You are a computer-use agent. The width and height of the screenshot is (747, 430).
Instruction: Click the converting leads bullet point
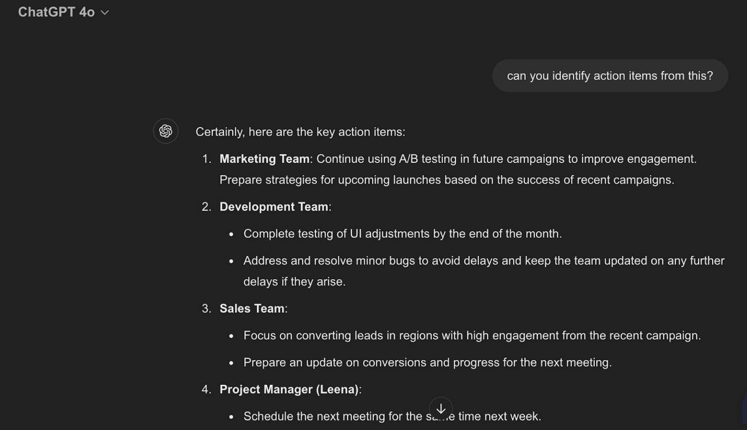472,335
